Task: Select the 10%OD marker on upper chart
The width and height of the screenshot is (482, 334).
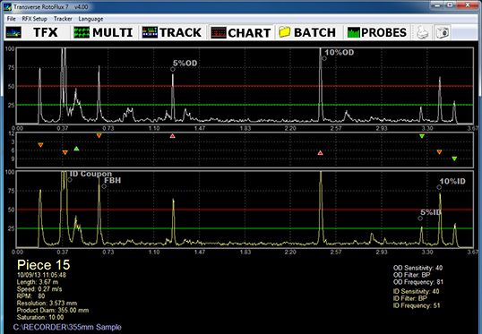Action: [x=324, y=58]
